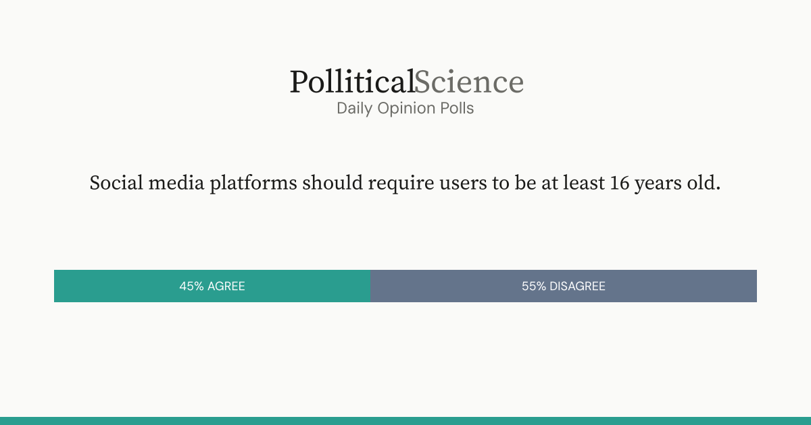Select the poll statement about social media
This screenshot has height=425, width=811.
405,183
